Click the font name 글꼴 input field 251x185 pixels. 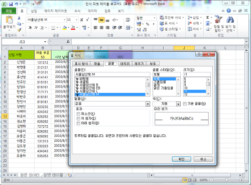tap(112, 74)
